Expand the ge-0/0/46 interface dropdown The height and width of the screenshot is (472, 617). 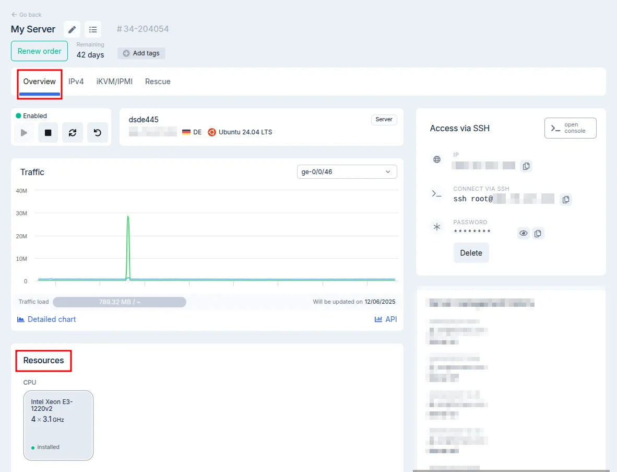click(x=346, y=171)
